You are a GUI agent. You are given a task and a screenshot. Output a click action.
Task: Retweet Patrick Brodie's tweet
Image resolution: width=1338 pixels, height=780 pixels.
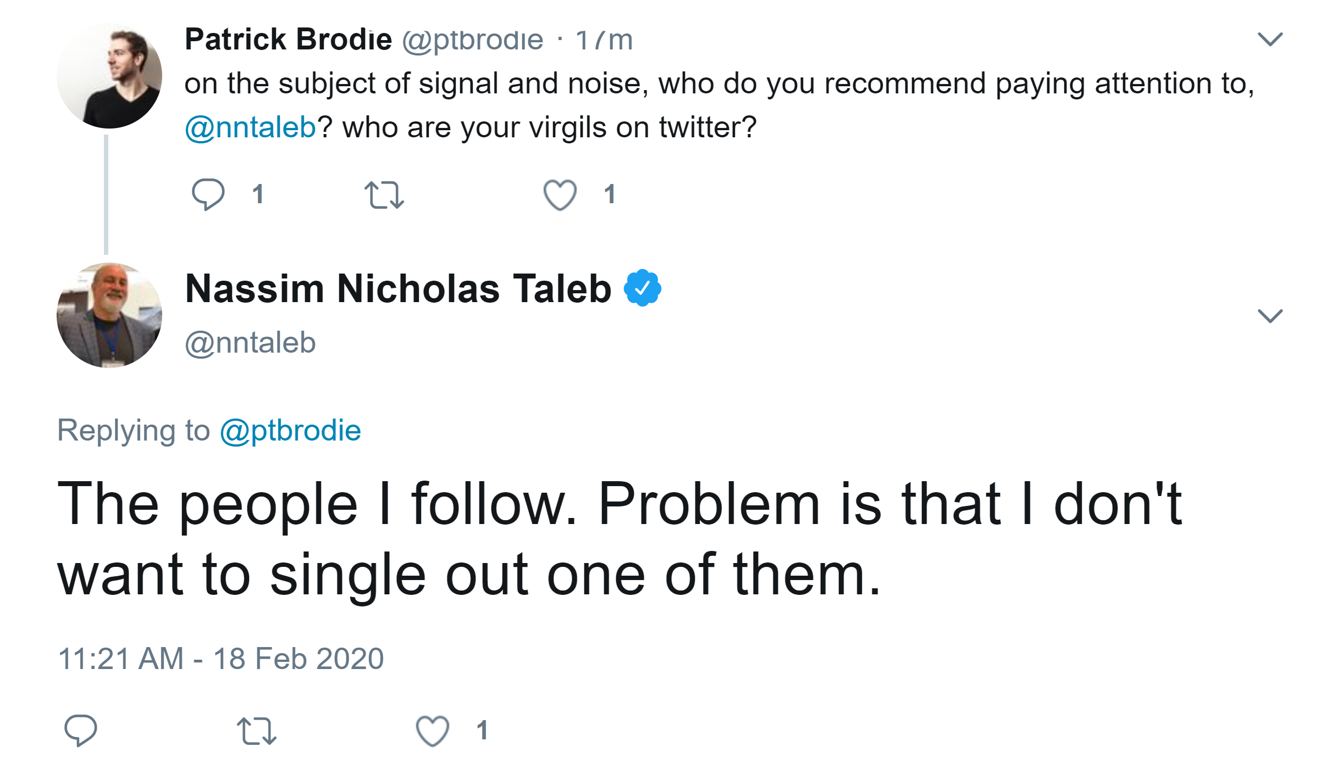pyautogui.click(x=384, y=195)
